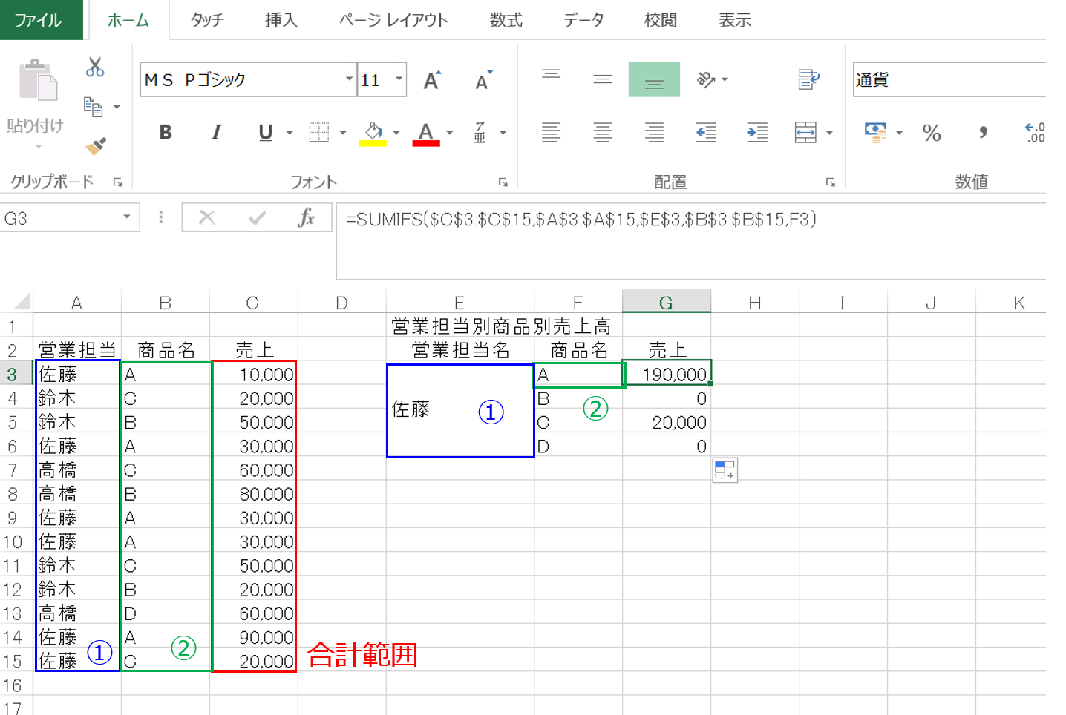Click the Format Painter brush icon
1066x715 pixels.
coord(96,145)
